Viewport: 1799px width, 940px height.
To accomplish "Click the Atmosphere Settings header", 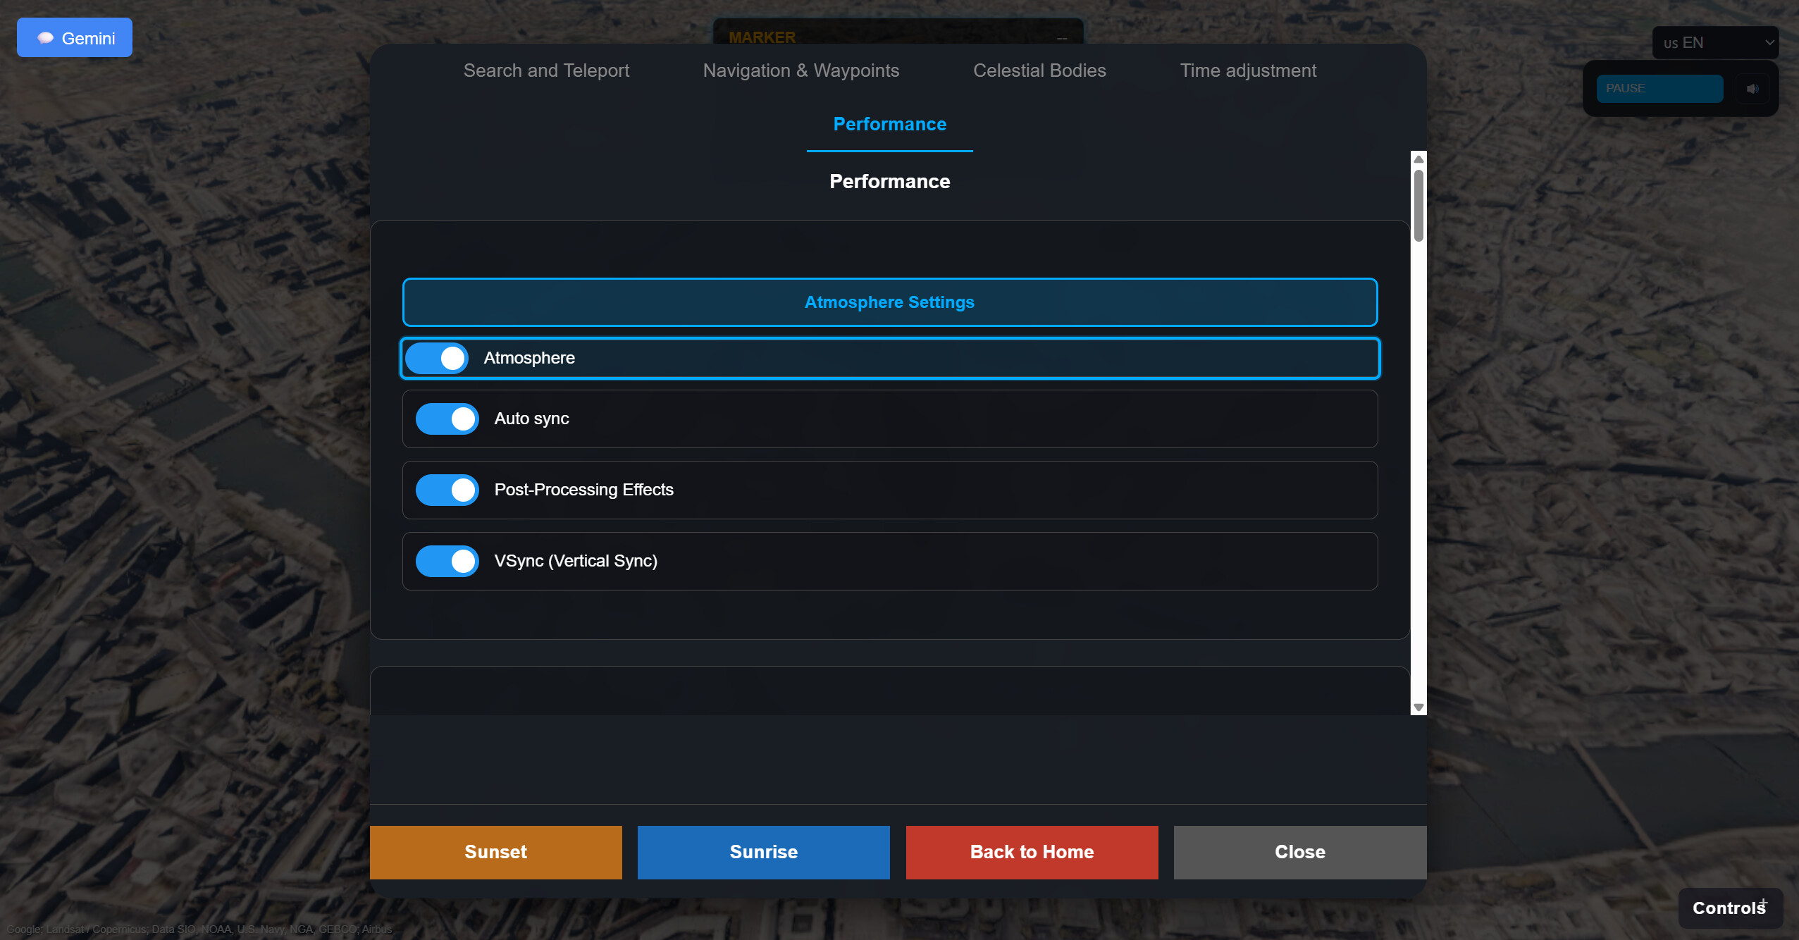I will pos(889,302).
